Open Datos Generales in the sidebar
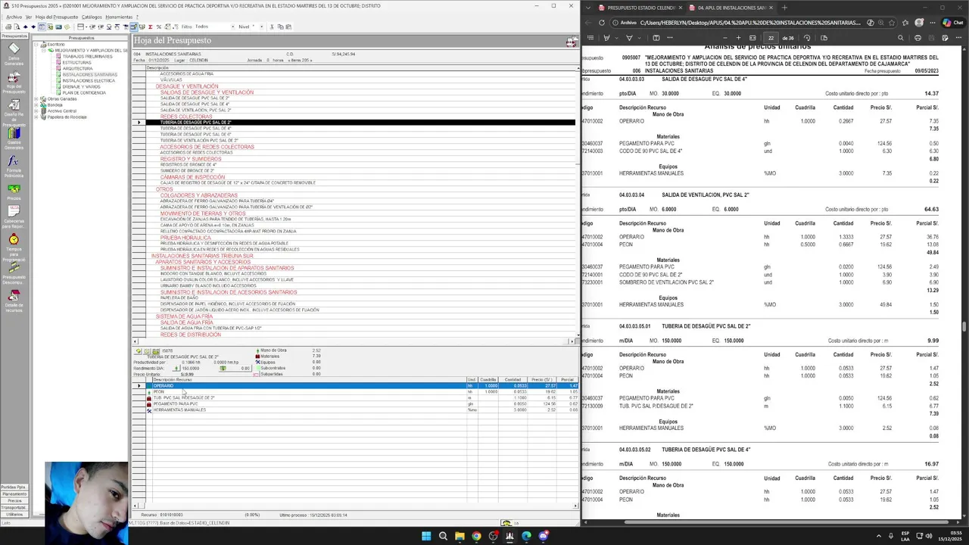Viewport: 969px width, 545px height. [14, 54]
